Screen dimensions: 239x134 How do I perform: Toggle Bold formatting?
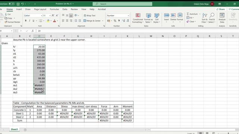pyautogui.click(x=26, y=21)
